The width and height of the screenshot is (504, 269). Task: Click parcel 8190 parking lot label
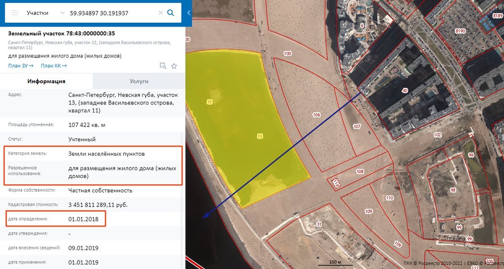click(x=460, y=31)
